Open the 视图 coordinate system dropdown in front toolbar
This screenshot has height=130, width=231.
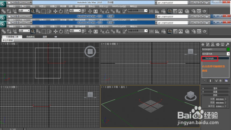[x=75, y=31]
